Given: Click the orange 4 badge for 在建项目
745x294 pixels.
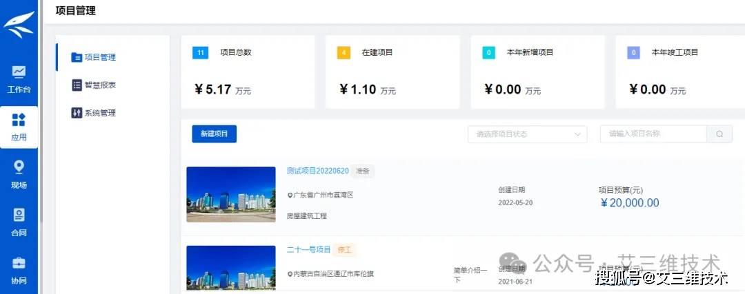Looking at the screenshot, I should 344,52.
